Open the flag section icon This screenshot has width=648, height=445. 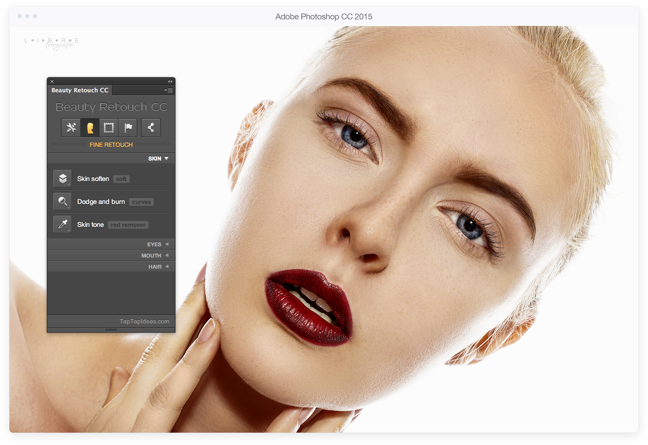pos(128,128)
